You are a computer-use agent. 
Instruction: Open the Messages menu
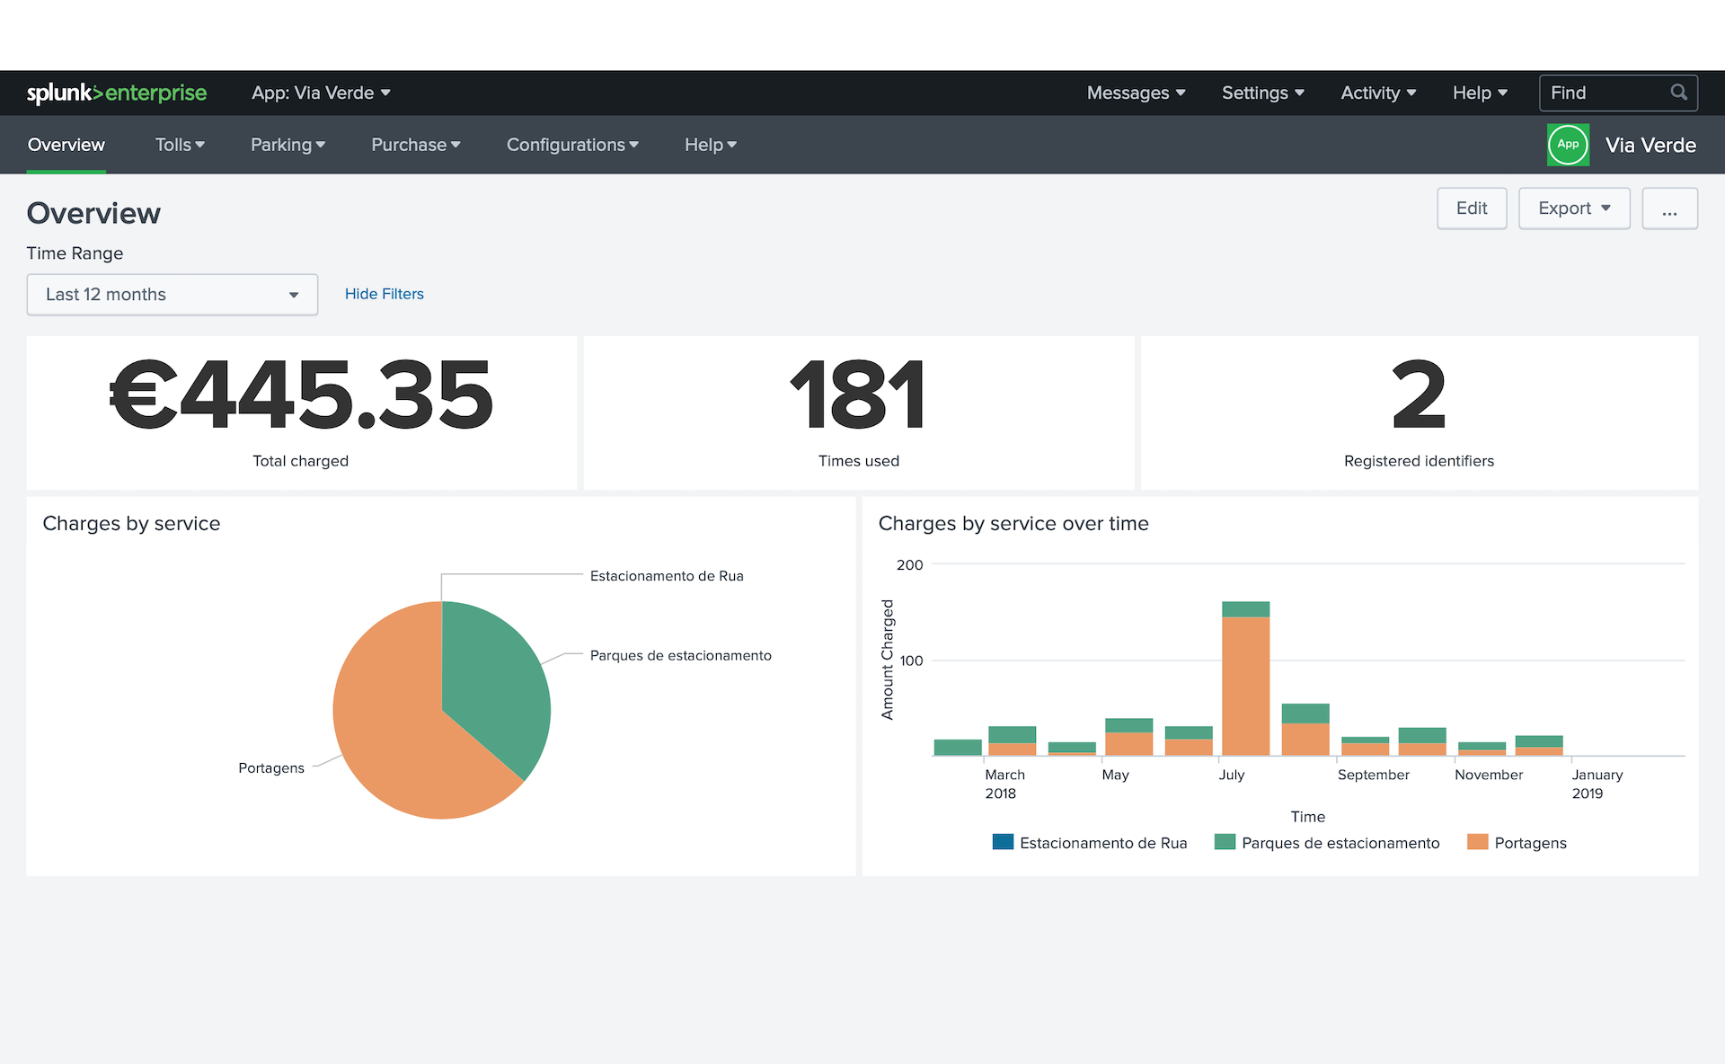[1136, 93]
